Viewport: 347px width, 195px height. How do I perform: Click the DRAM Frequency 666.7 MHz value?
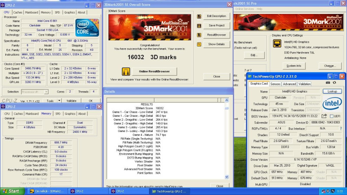(61, 143)
